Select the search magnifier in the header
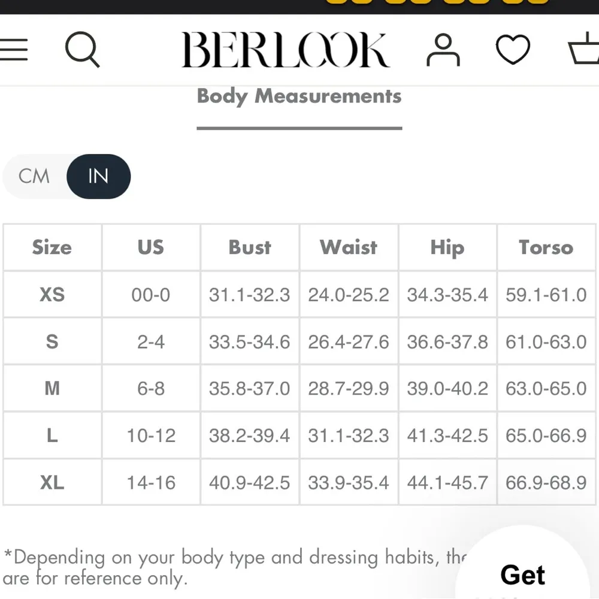The width and height of the screenshot is (599, 599). (83, 50)
